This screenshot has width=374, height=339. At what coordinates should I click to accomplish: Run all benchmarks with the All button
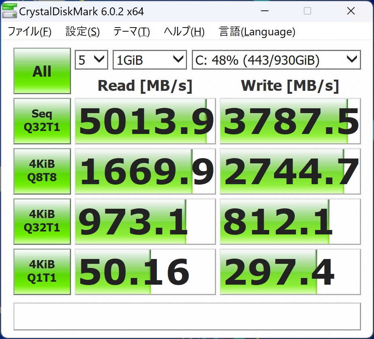(42, 71)
